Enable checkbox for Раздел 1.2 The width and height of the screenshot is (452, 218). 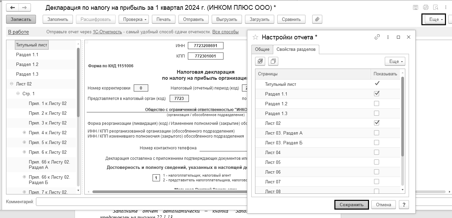click(x=376, y=103)
